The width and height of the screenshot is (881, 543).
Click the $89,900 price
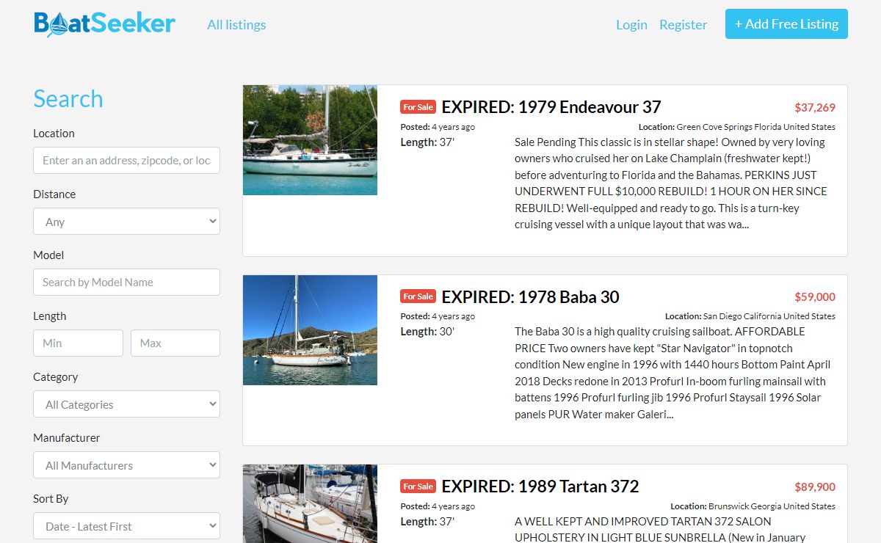coord(815,487)
